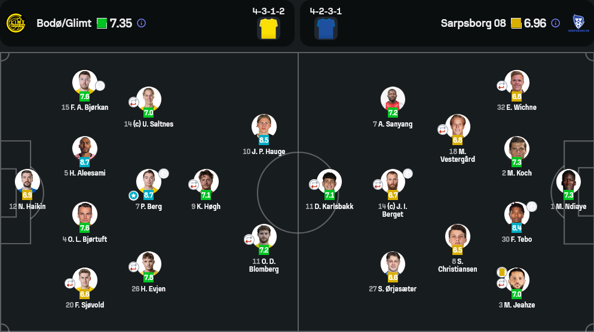Open goalkeeper N. Haikin's player photo
The height and width of the screenshot is (332, 594).
click(x=27, y=181)
